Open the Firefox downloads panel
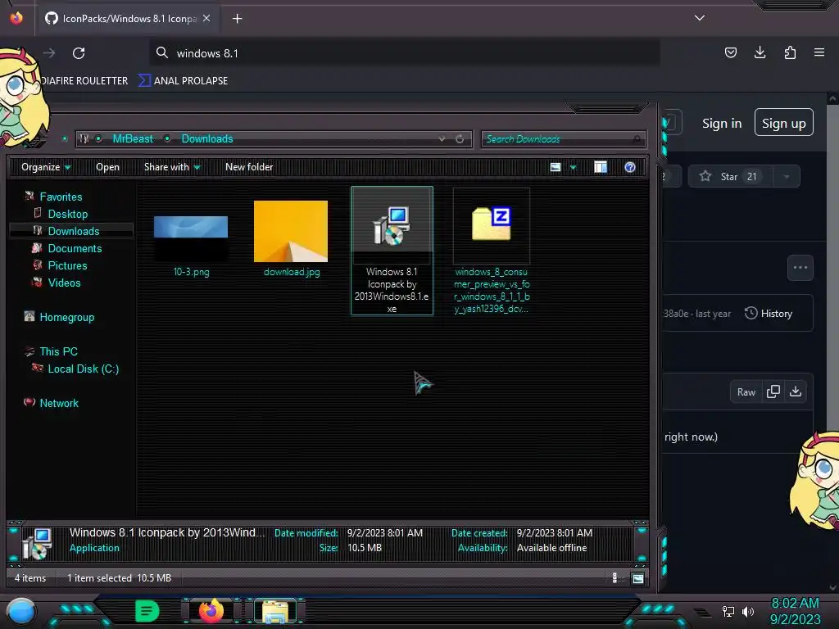 760,52
